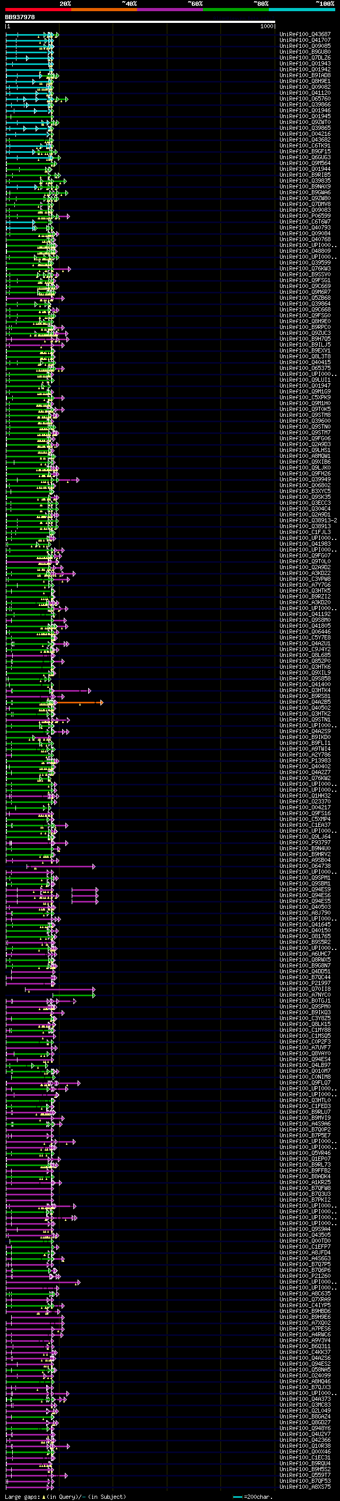Click UniRef100_C6TK91 hit
This screenshot has height=1501, width=340.
(305, 146)
